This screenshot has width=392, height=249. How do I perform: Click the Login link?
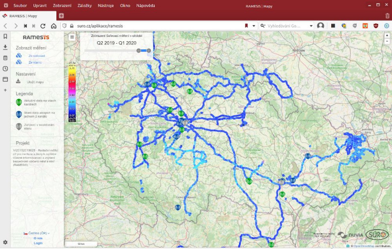pyautogui.click(x=38, y=243)
